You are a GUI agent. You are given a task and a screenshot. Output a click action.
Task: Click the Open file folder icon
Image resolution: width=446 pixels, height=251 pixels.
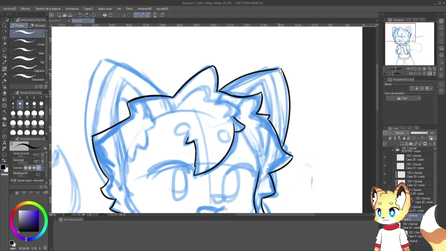64,15
